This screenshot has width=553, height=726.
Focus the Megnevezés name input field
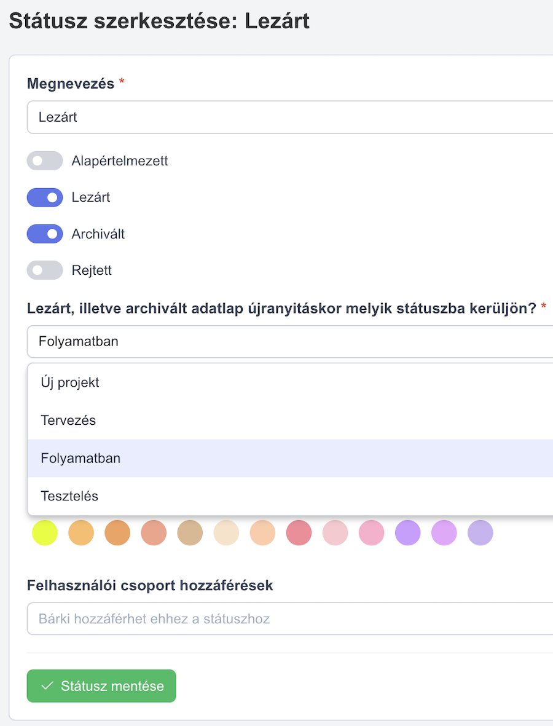point(289,117)
